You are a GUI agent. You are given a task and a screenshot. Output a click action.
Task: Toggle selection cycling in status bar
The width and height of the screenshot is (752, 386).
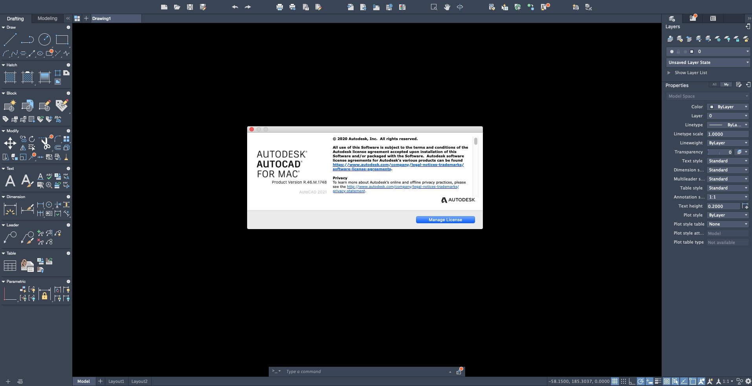tap(675, 381)
